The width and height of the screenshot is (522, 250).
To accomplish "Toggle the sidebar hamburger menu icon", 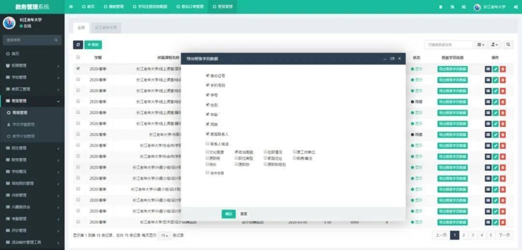I will [71, 7].
